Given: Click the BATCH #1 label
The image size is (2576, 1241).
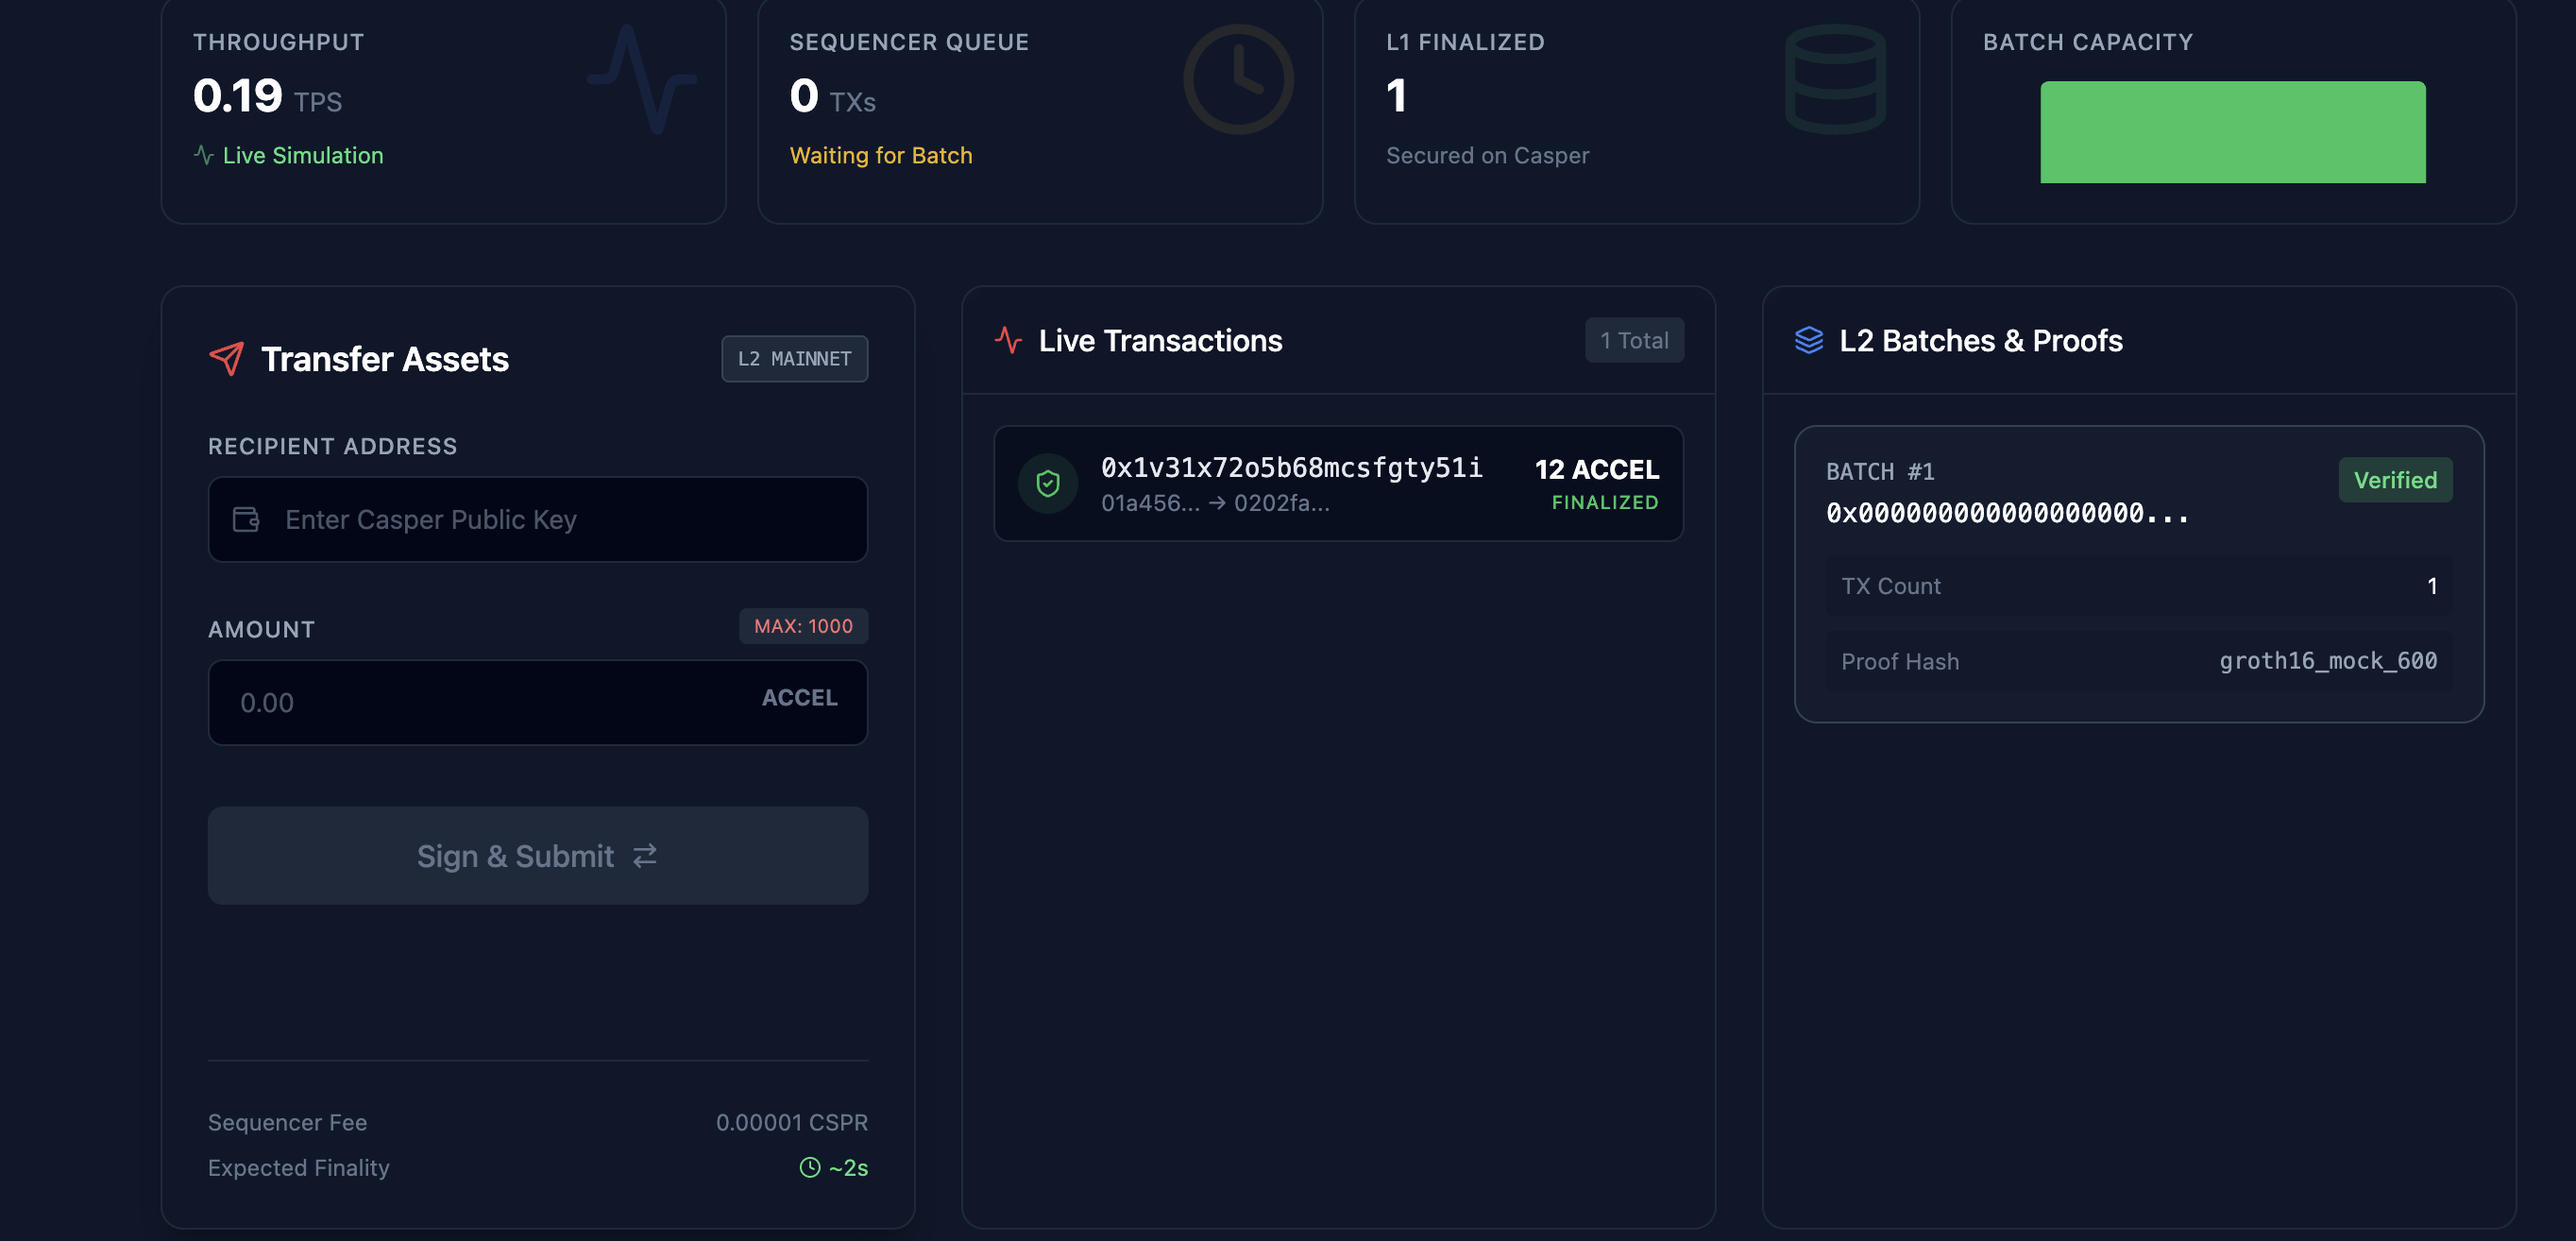Looking at the screenshot, I should click(x=1880, y=471).
